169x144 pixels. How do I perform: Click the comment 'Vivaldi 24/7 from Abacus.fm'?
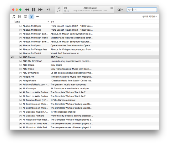coord(65,53)
